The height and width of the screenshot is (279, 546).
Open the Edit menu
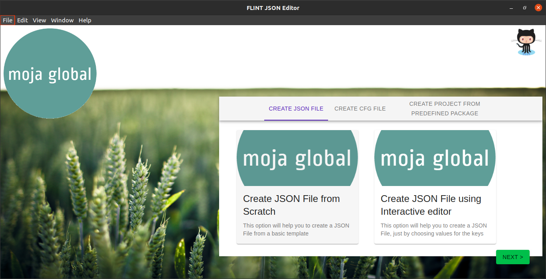pos(22,20)
